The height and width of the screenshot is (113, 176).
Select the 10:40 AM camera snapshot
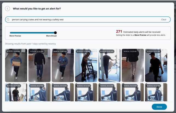(x=63, y=65)
